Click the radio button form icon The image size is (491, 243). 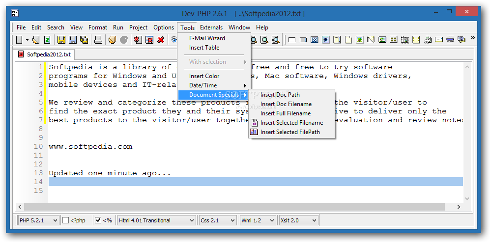(x=326, y=40)
